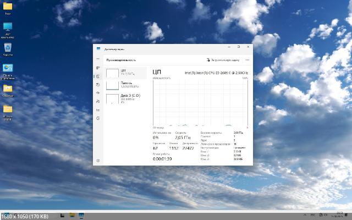
Task: Open the Details page icon in sidebar
Action: (x=98, y=109)
